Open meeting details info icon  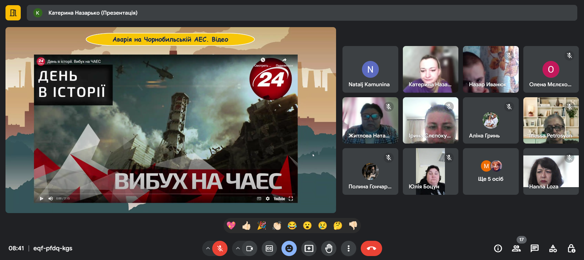tap(498, 248)
